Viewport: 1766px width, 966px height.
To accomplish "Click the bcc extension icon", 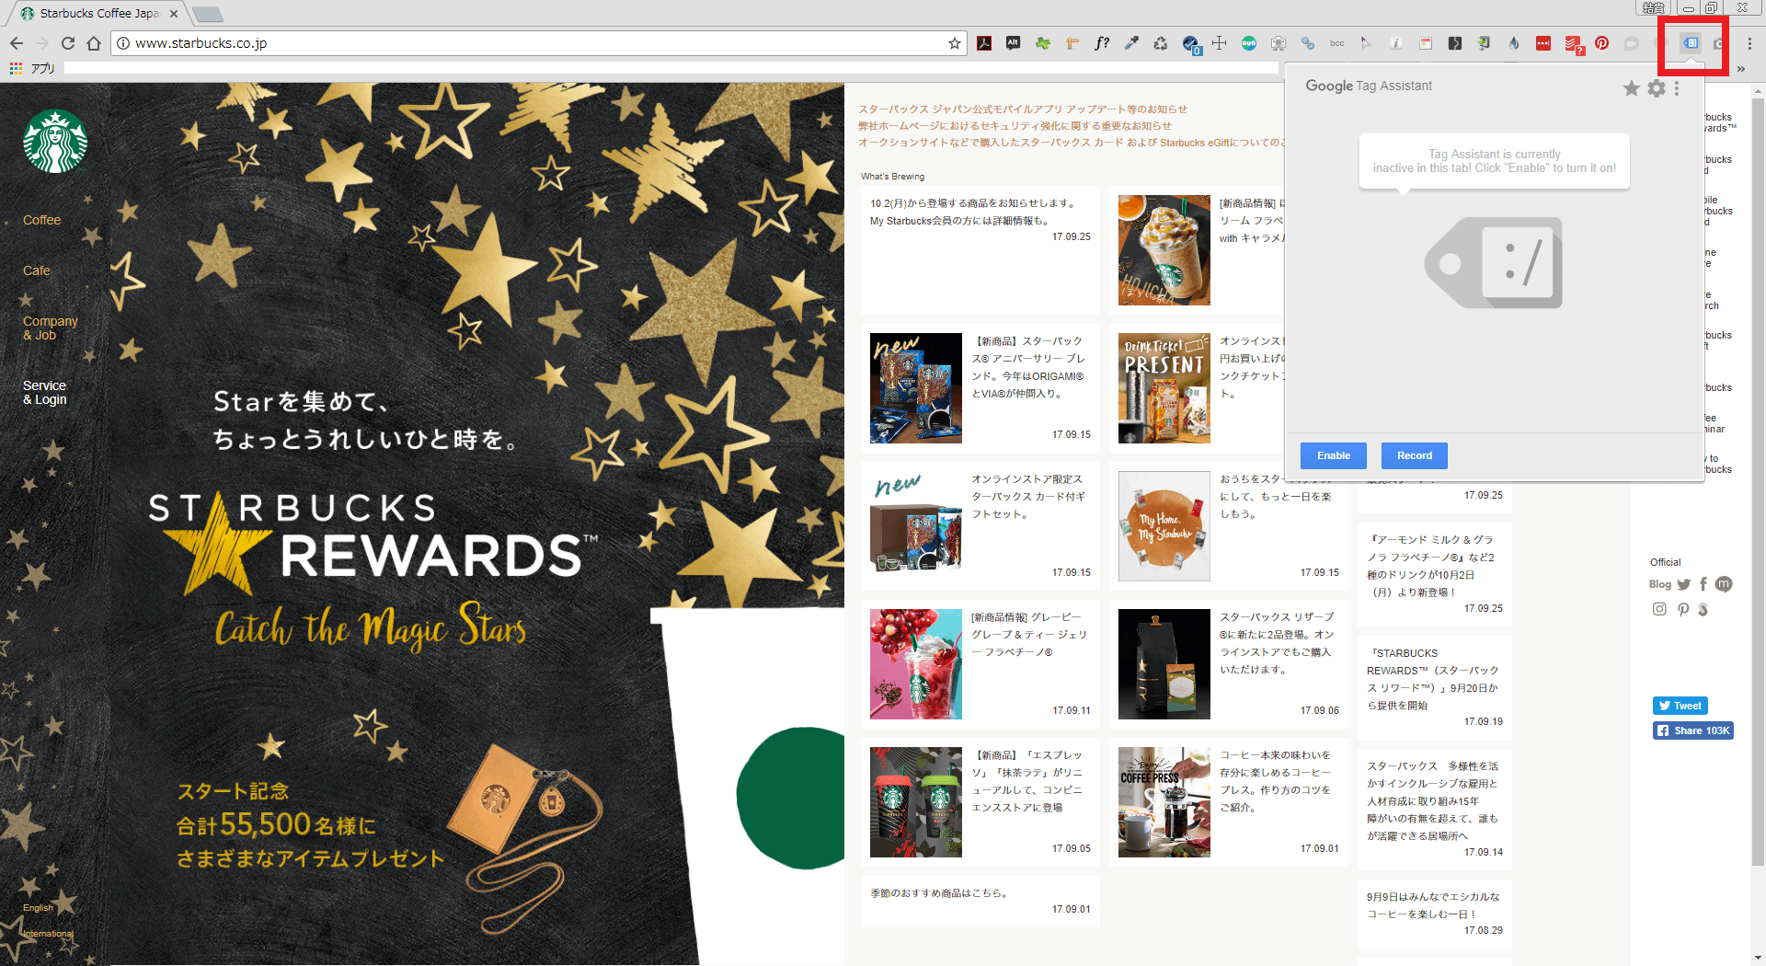I will 1337,43.
